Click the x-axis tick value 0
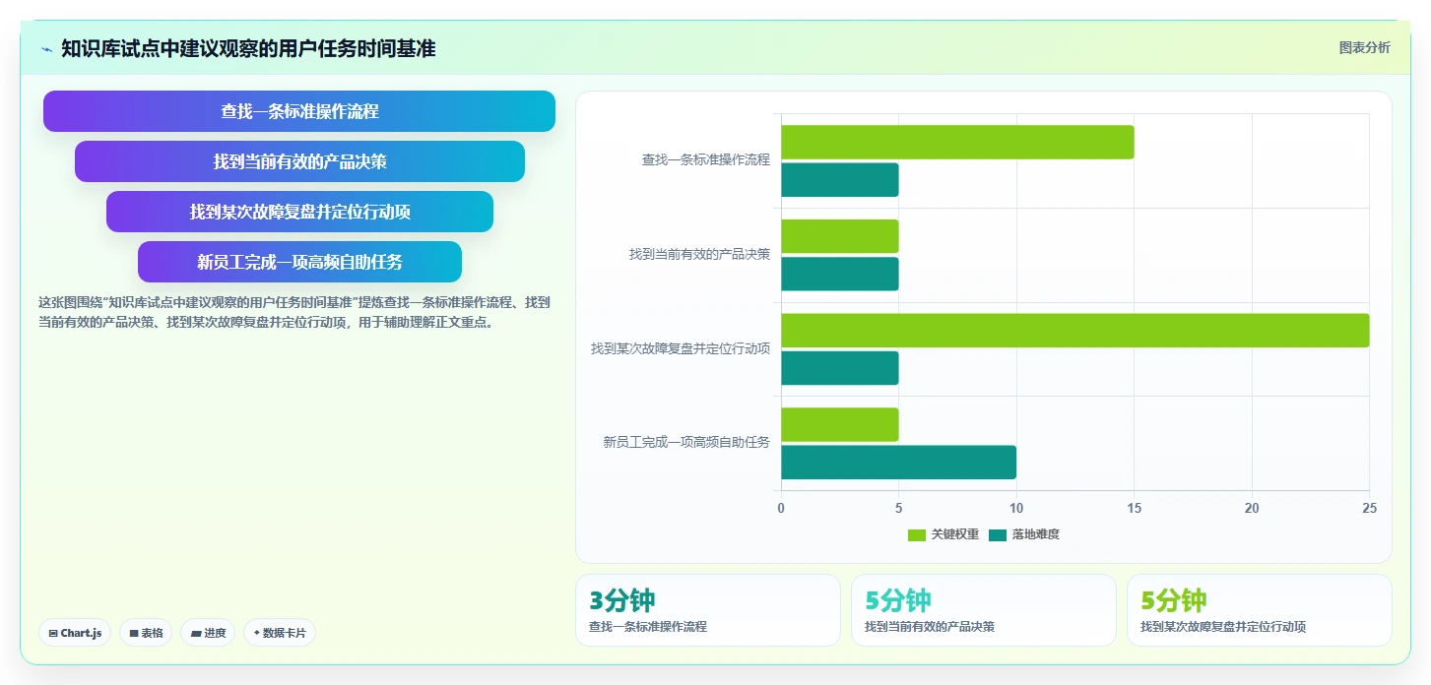The width and height of the screenshot is (1431, 685). [781, 508]
